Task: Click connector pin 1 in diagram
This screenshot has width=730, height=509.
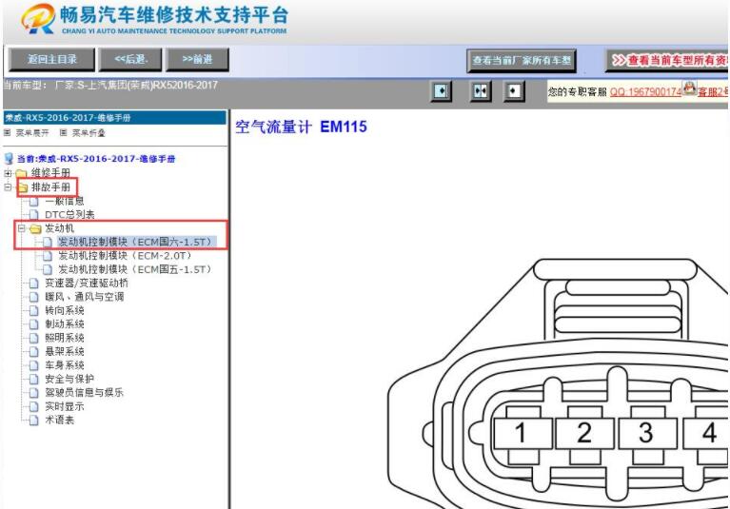Action: [521, 433]
